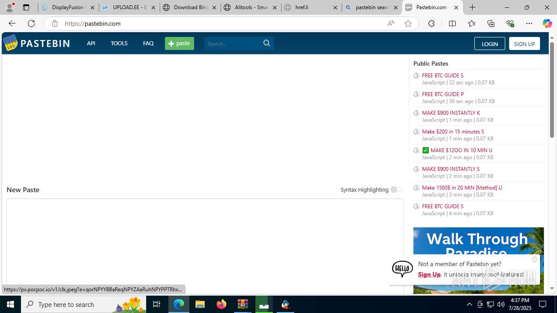Open the Copilot icon
This screenshot has width=557, height=313.
tap(547, 23)
